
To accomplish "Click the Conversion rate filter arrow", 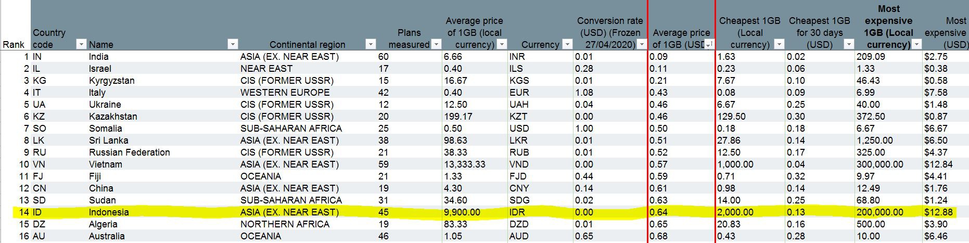I will 642,44.
